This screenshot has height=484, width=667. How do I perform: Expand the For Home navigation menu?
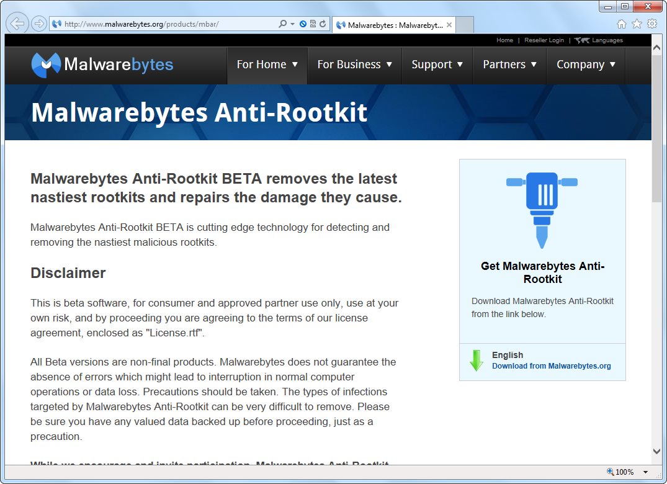pos(267,65)
